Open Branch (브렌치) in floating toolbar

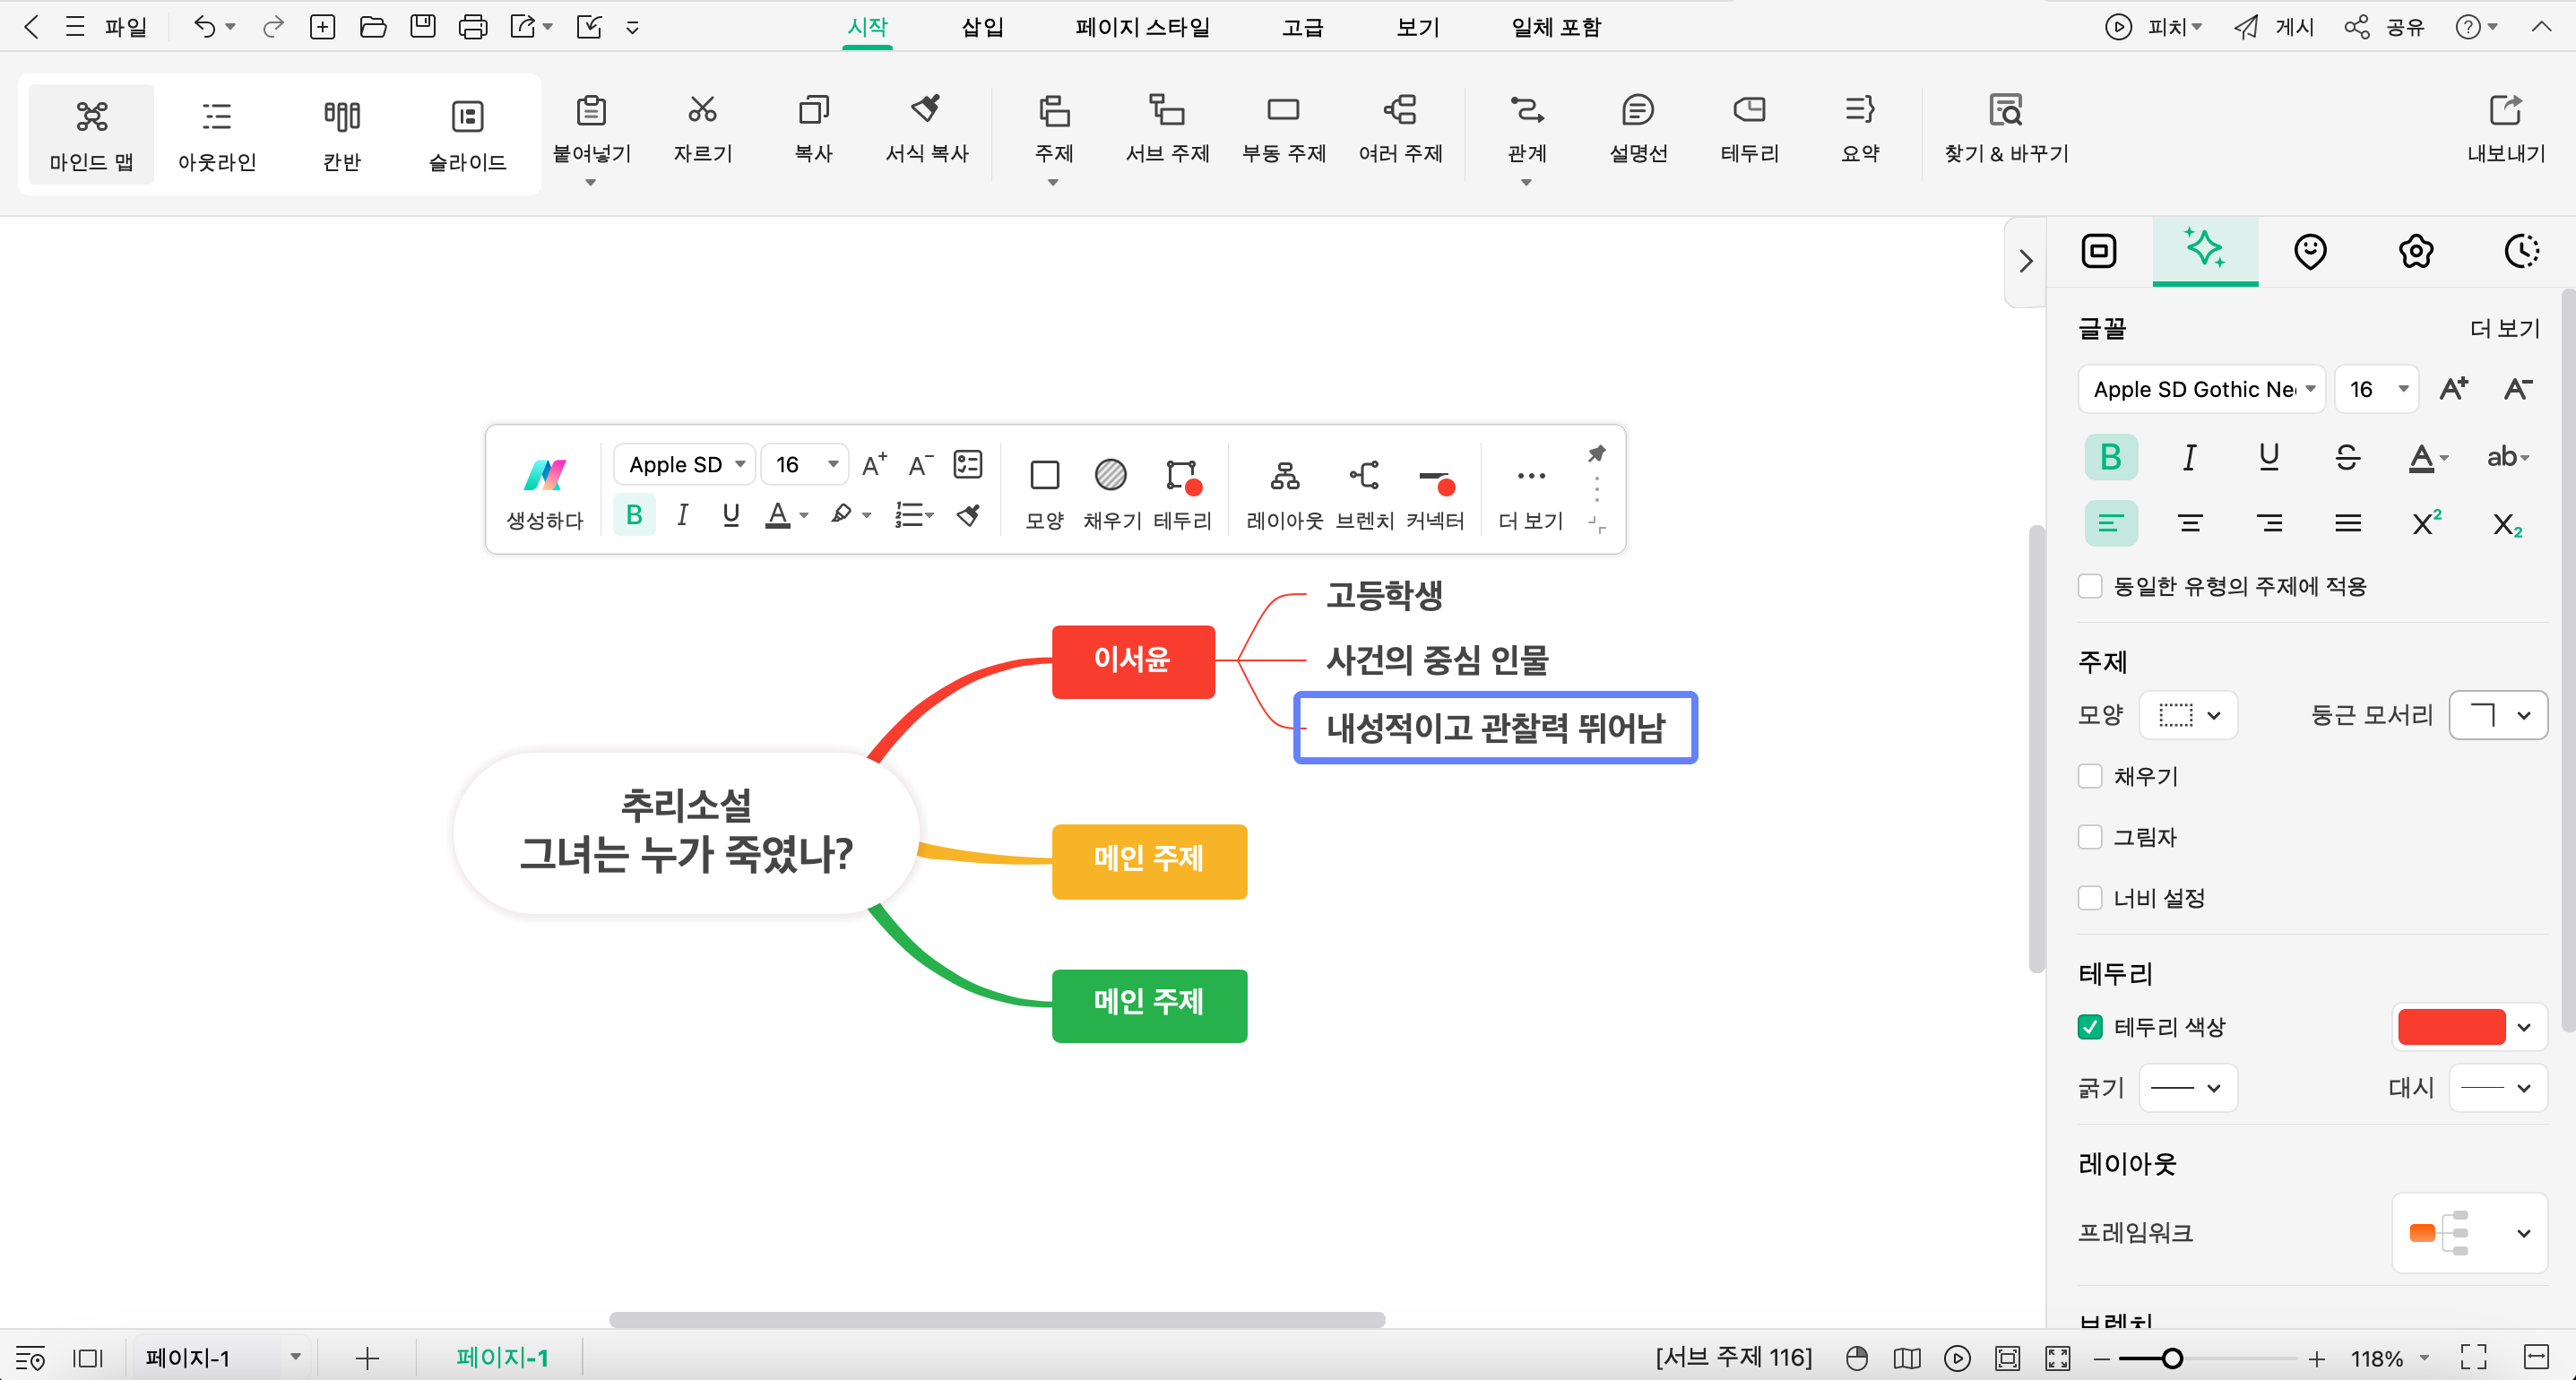pyautogui.click(x=1364, y=492)
